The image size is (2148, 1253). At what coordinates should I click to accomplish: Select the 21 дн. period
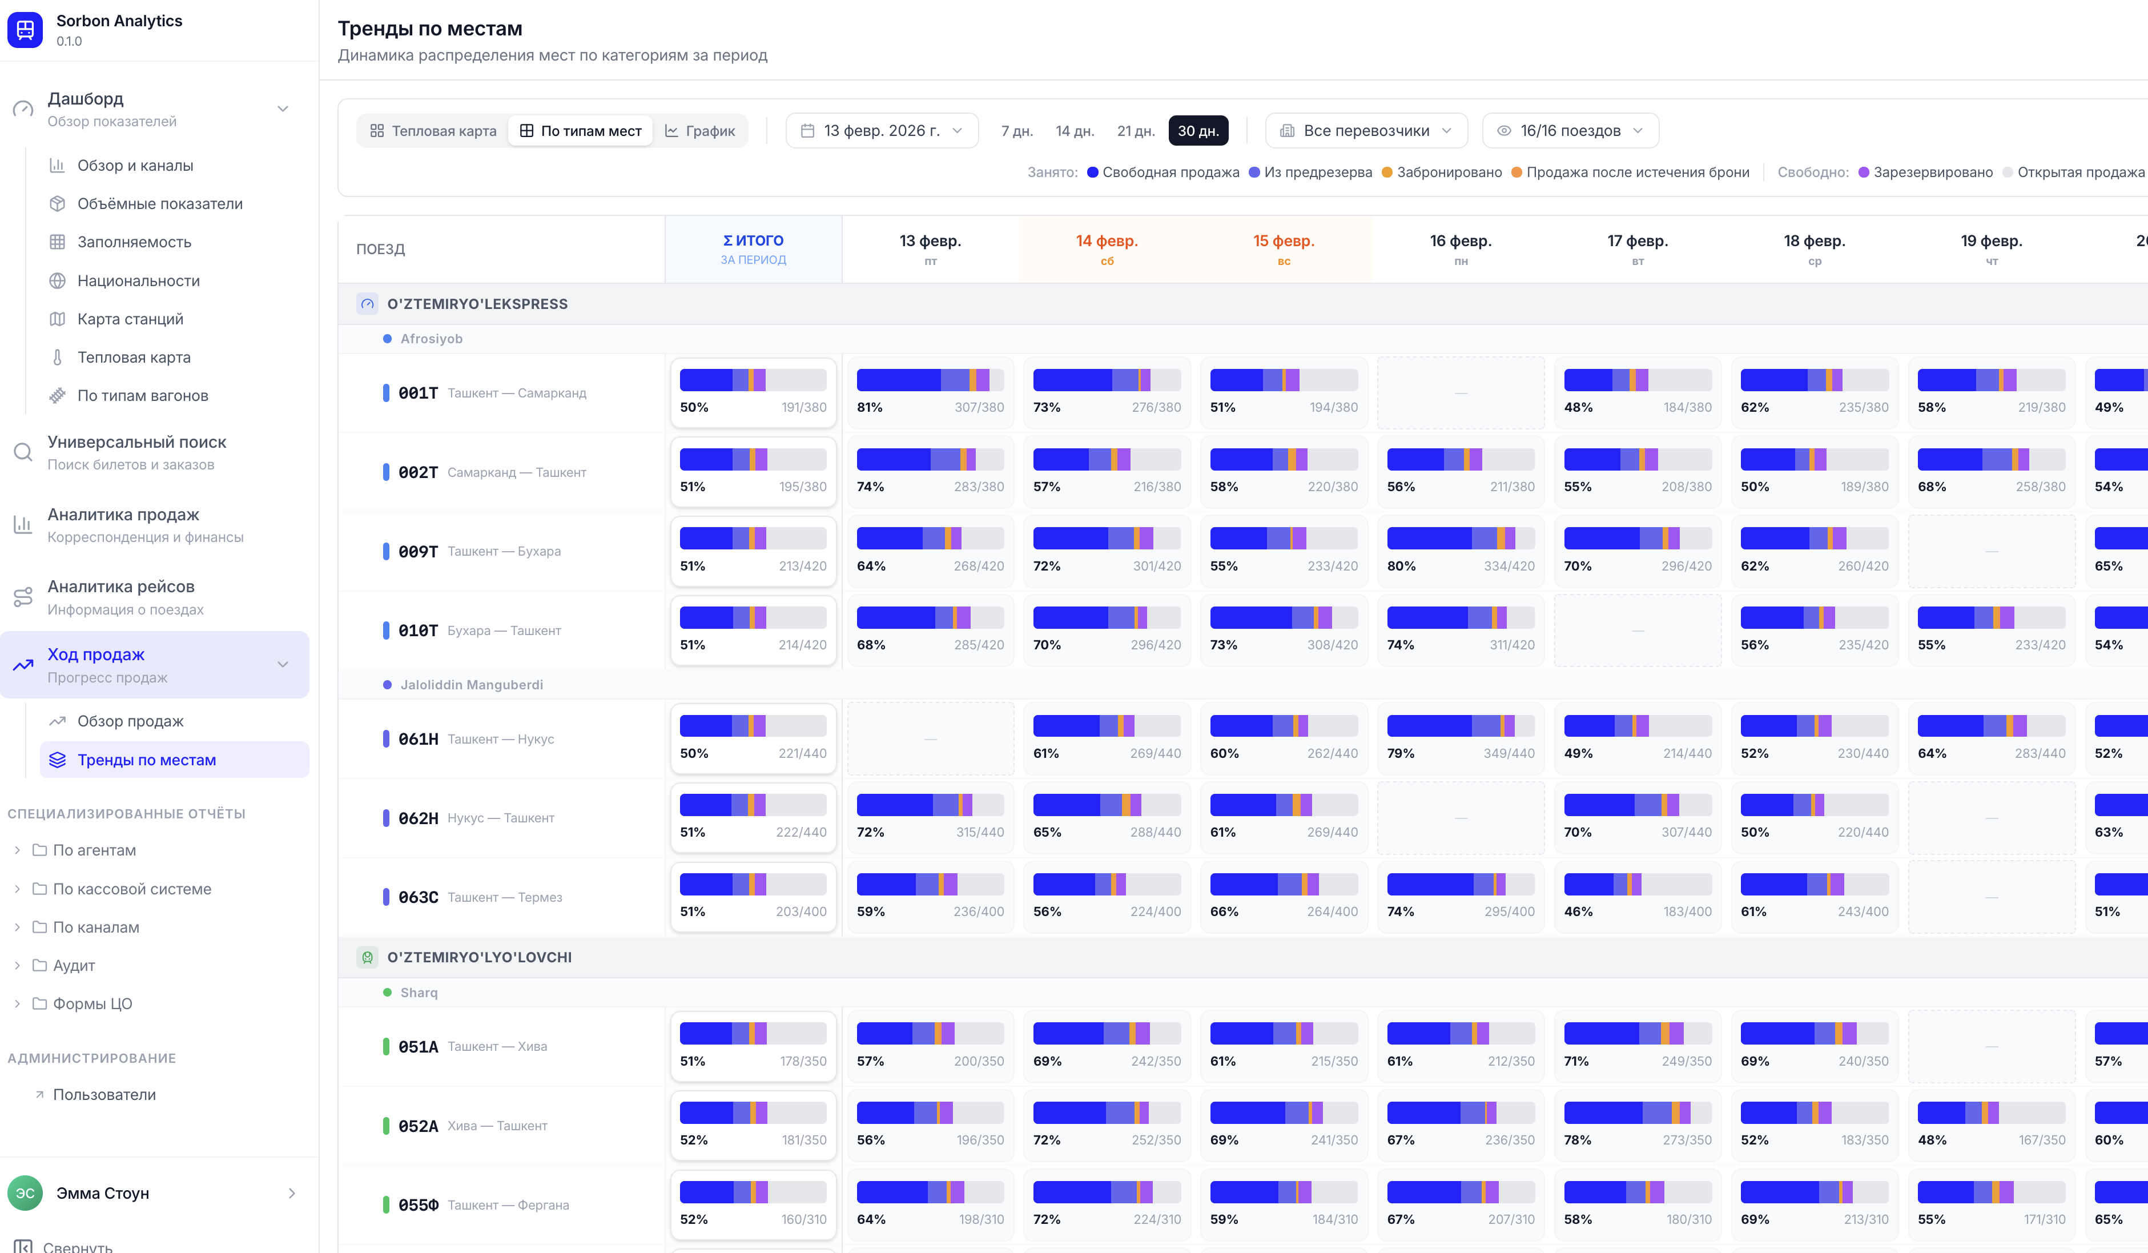tap(1136, 130)
